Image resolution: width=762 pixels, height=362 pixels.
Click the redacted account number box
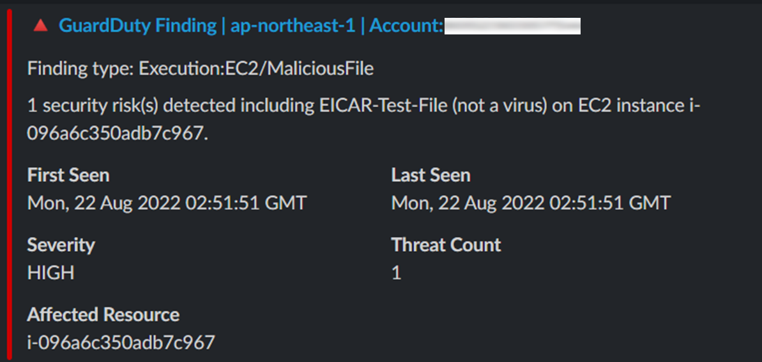pyautogui.click(x=512, y=25)
